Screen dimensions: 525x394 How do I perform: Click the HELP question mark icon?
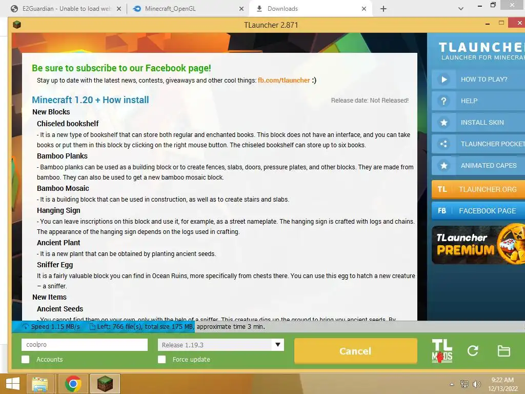point(443,101)
